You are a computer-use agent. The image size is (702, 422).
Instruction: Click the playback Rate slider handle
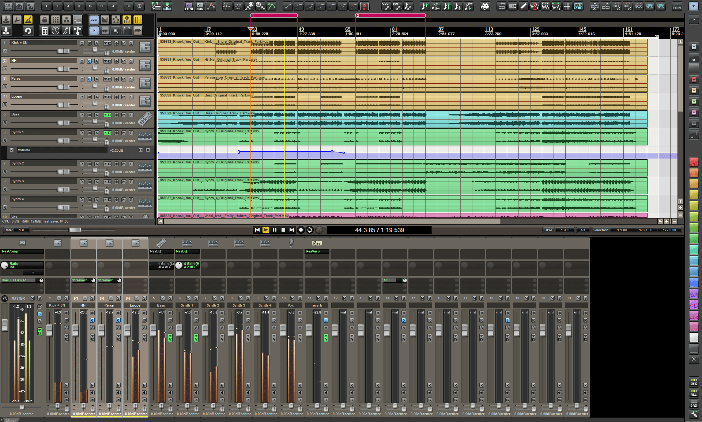click(x=75, y=230)
